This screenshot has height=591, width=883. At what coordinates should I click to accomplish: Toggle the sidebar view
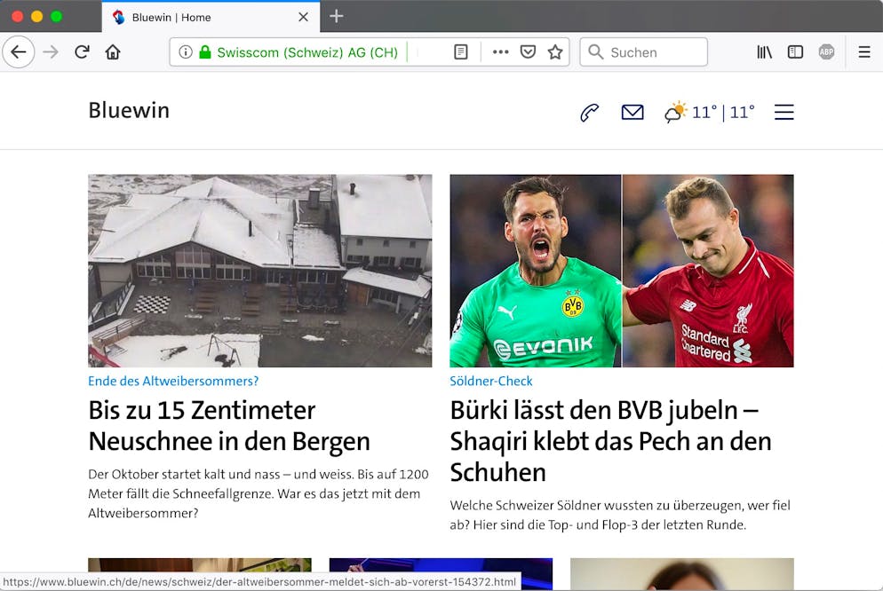tap(795, 52)
